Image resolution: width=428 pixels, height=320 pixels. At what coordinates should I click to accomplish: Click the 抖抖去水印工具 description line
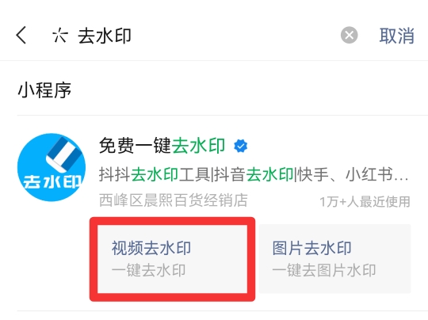pyautogui.click(x=254, y=174)
